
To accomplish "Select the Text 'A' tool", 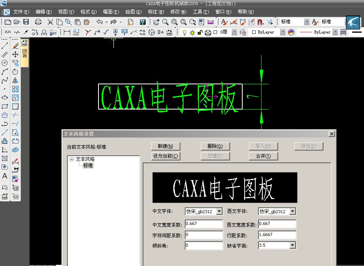I will pos(5,176).
